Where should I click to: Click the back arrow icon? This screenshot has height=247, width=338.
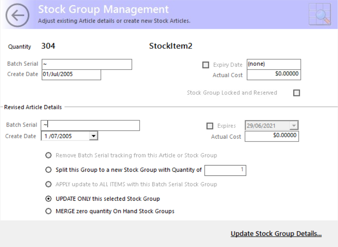(x=17, y=15)
